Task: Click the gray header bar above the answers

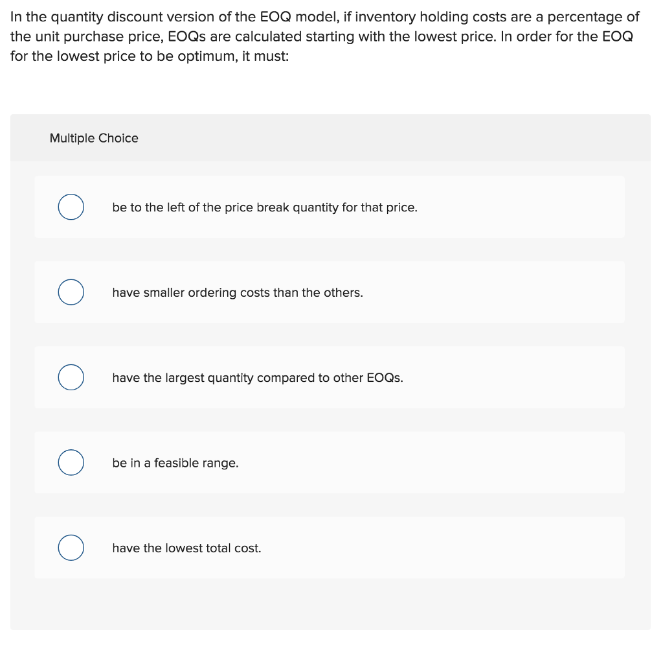Action: 388,137
